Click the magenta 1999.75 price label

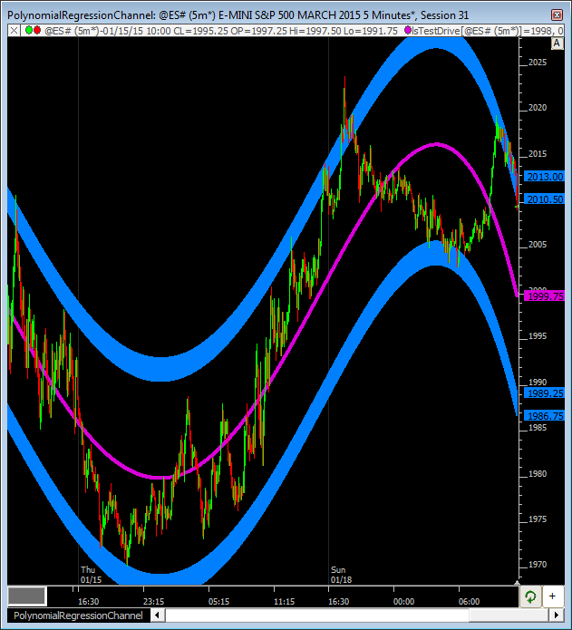point(544,296)
